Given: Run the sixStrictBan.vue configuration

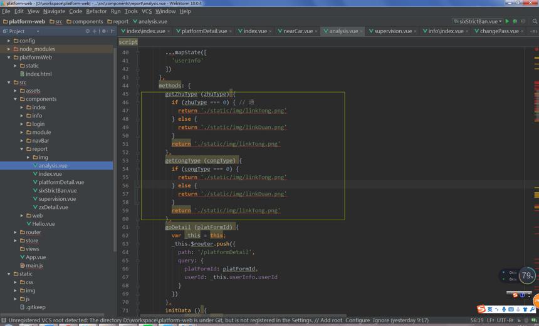Looking at the screenshot, I should pyautogui.click(x=507, y=21).
